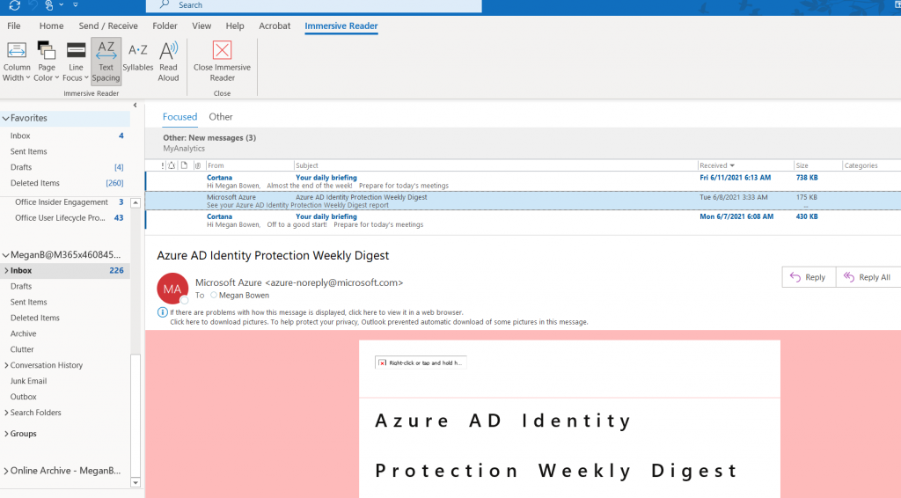Open the Column Width options
This screenshot has width=901, height=498.
(x=17, y=61)
